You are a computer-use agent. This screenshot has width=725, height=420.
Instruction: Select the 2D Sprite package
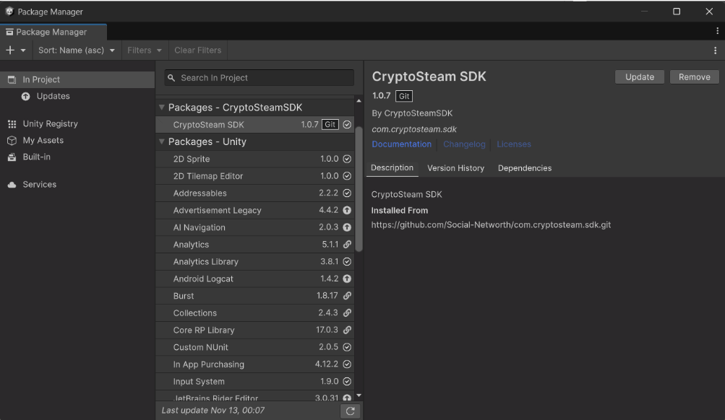(255, 159)
